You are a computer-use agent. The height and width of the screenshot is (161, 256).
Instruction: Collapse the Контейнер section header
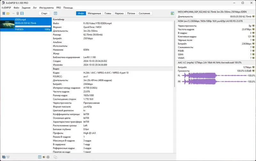[112, 19]
